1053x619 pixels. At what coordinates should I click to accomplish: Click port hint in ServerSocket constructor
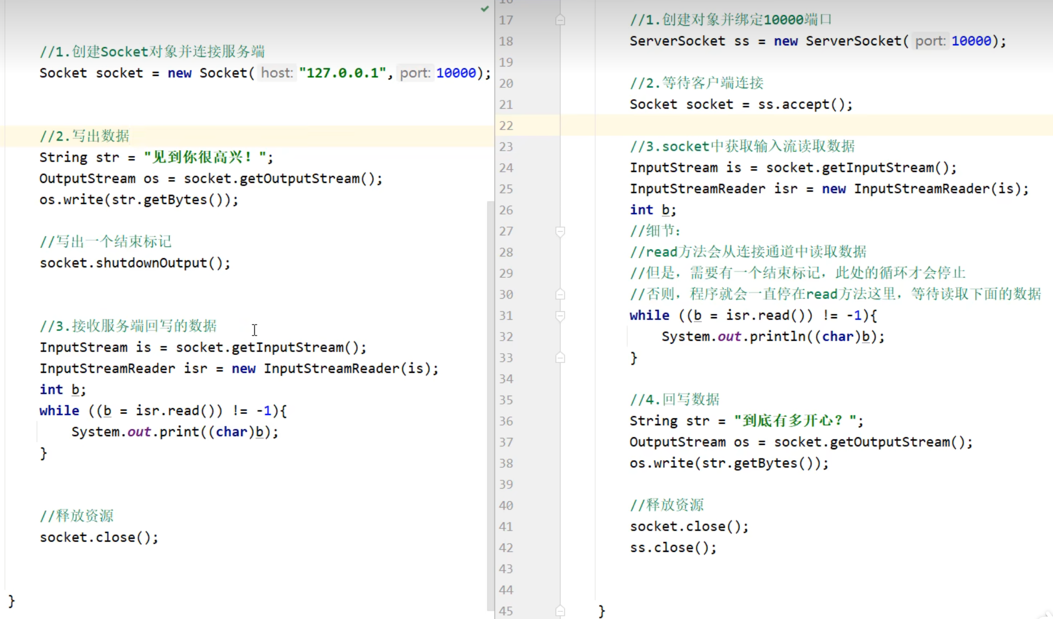930,41
